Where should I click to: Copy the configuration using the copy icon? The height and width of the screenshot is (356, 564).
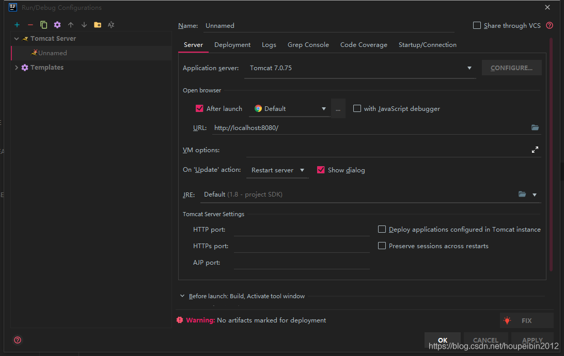coord(43,25)
